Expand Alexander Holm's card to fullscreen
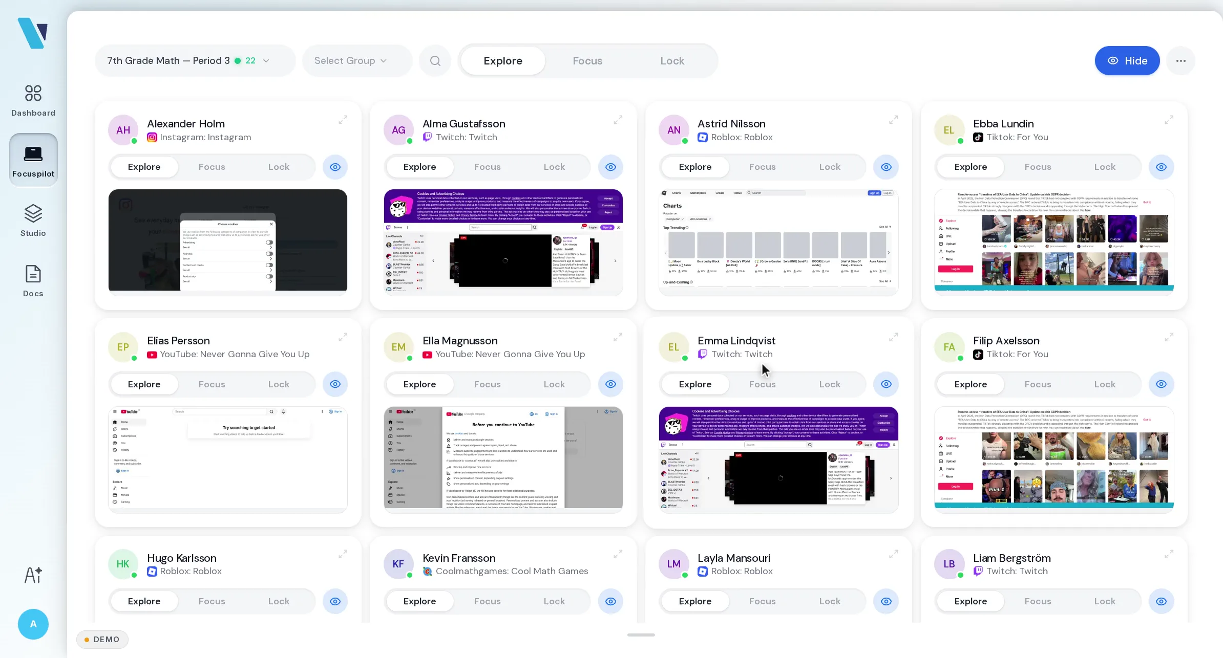 (343, 120)
